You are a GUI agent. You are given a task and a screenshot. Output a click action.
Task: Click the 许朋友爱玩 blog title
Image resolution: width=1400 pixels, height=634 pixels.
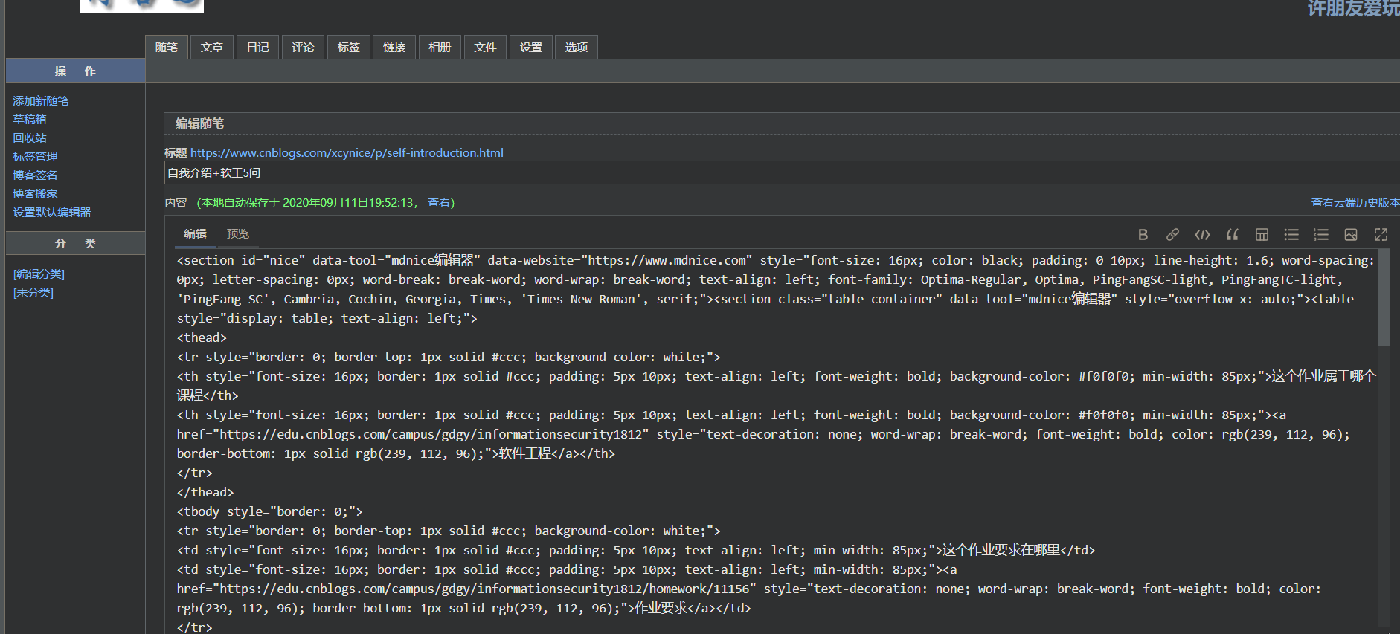tap(1353, 8)
